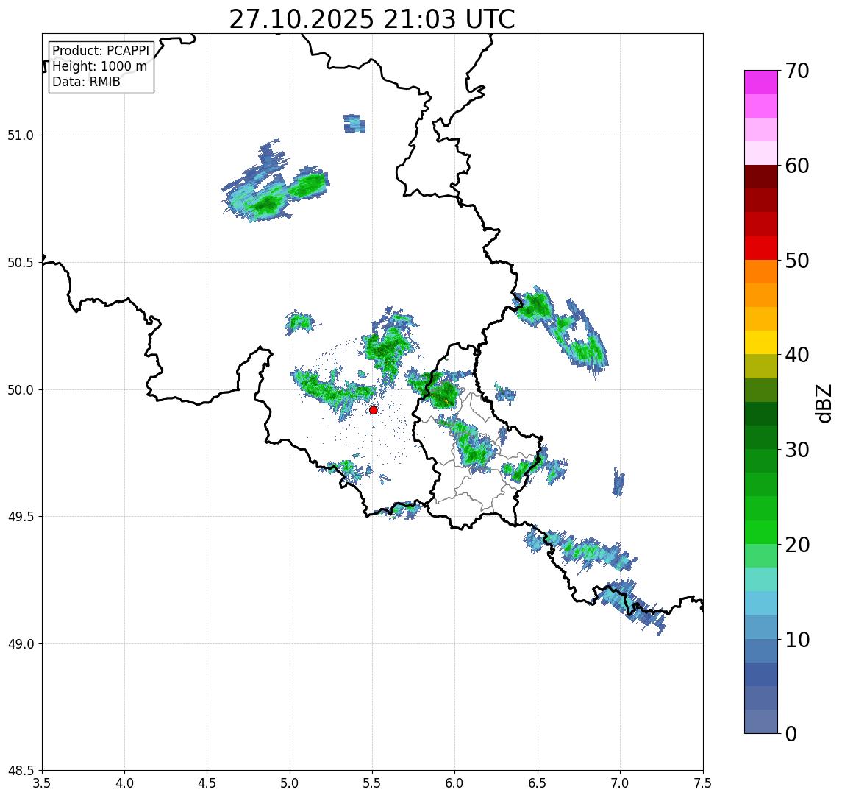Click the 'Data: RMIB' label

pos(86,82)
